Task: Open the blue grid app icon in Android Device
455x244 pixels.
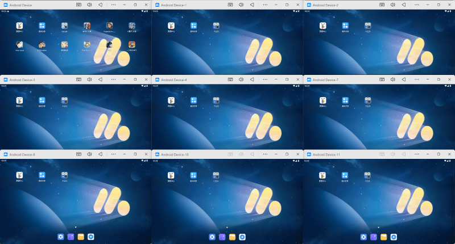Action: (x=42, y=26)
